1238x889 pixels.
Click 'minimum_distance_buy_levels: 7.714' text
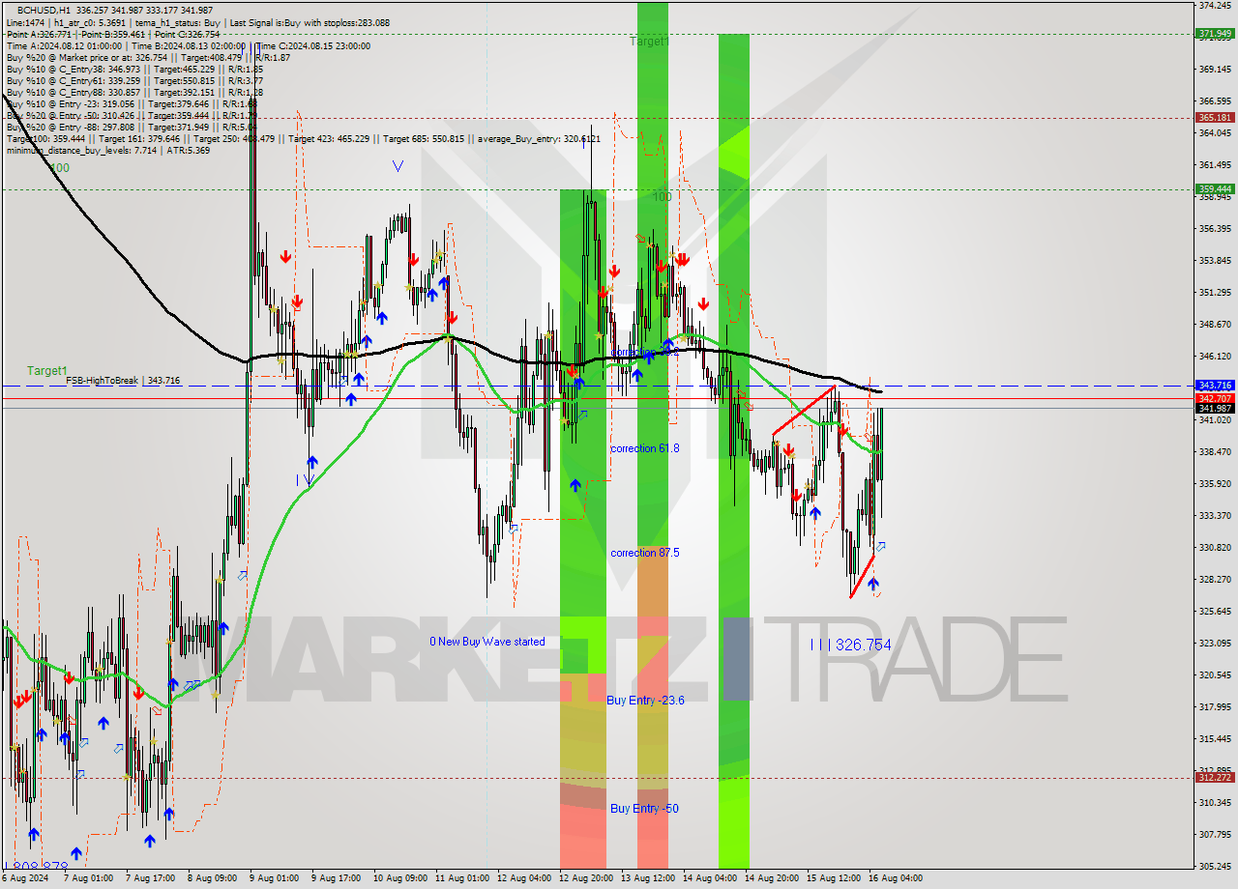click(81, 150)
